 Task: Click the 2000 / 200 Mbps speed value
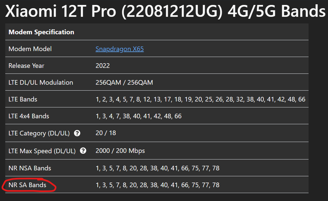click(x=120, y=151)
